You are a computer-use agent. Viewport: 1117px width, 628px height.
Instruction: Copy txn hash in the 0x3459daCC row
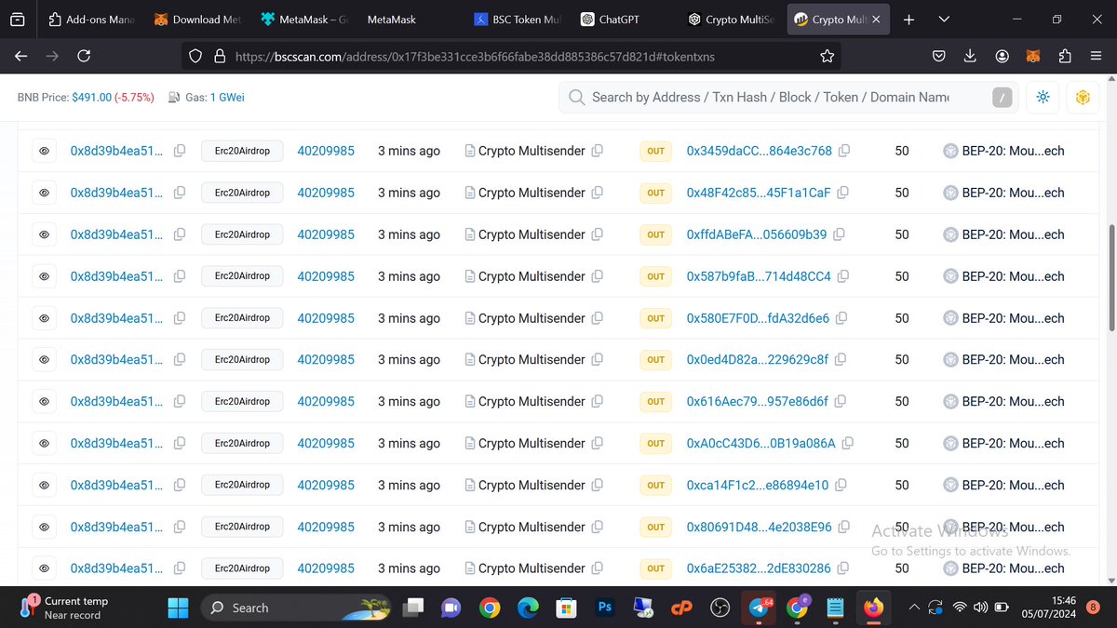tap(180, 151)
